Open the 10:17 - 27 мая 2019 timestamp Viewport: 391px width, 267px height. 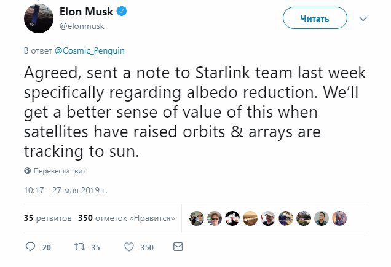click(x=66, y=190)
